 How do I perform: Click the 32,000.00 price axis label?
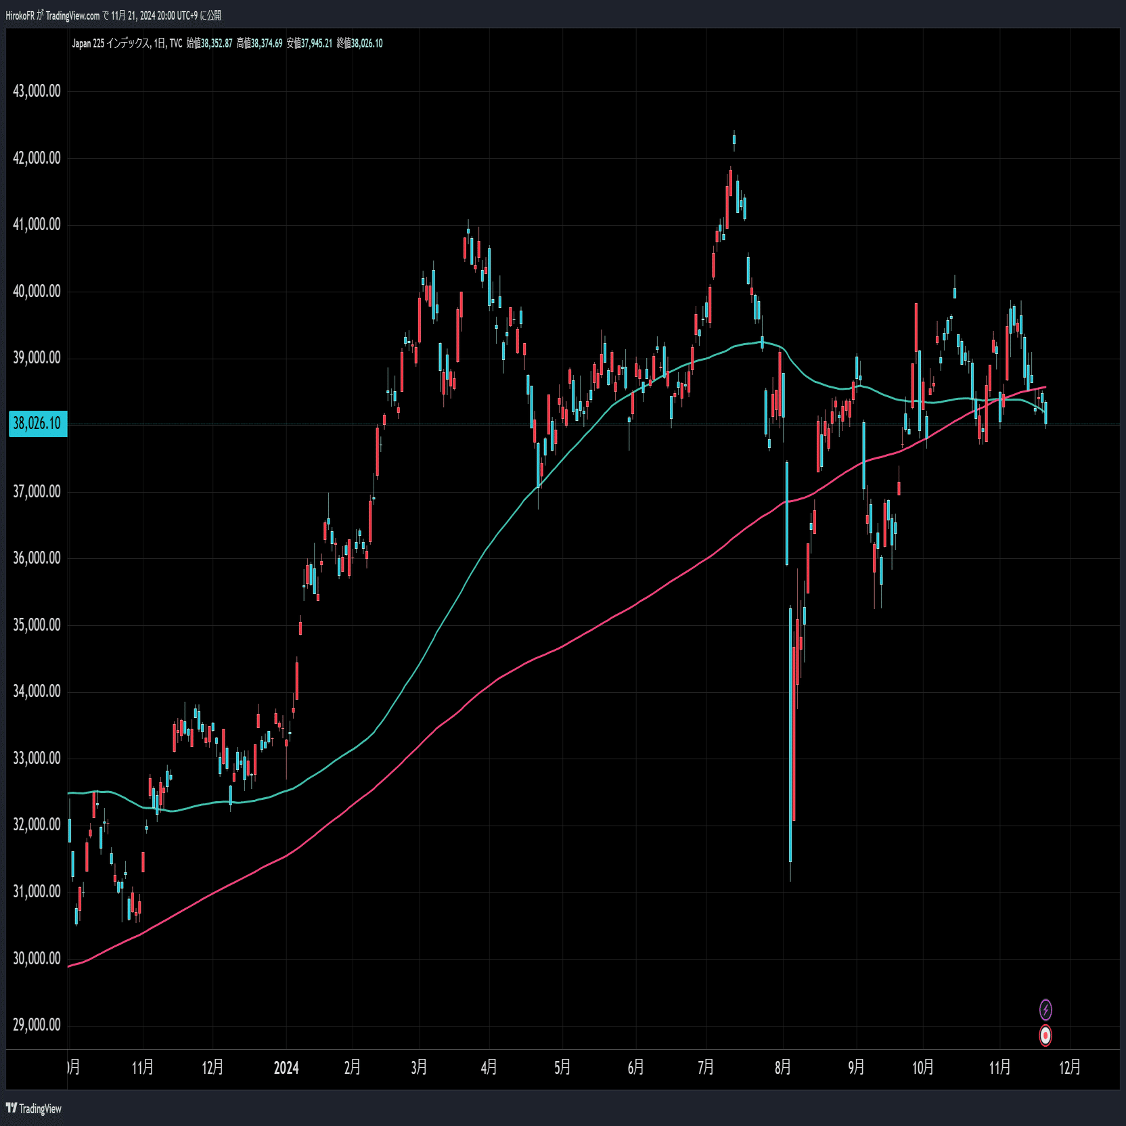click(37, 824)
